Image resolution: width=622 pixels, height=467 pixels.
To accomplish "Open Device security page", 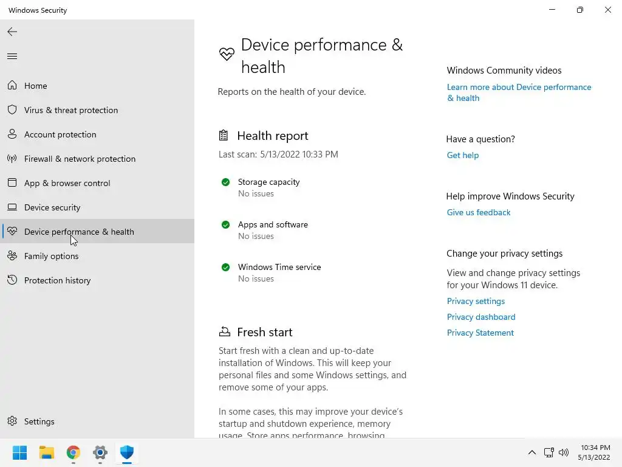I will point(97,207).
